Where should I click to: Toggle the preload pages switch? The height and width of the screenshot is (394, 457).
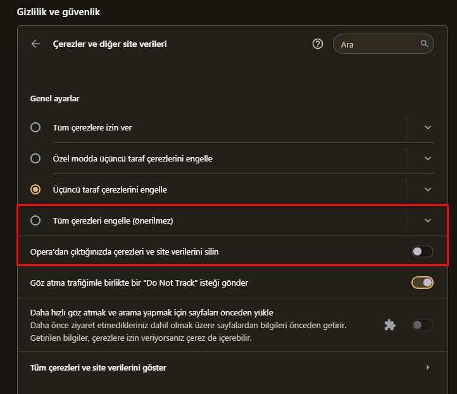coord(422,325)
